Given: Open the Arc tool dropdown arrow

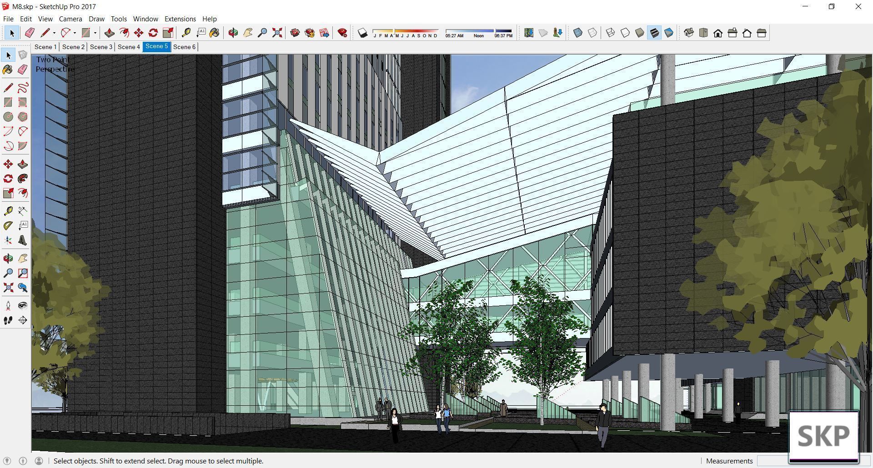Looking at the screenshot, I should point(74,33).
